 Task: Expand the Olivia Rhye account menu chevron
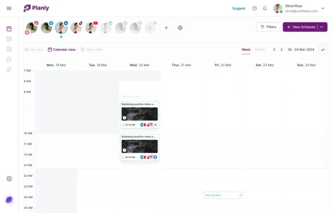click(323, 8)
